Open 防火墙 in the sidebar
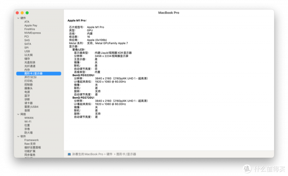Screen dimensions: 288x176 28,133
